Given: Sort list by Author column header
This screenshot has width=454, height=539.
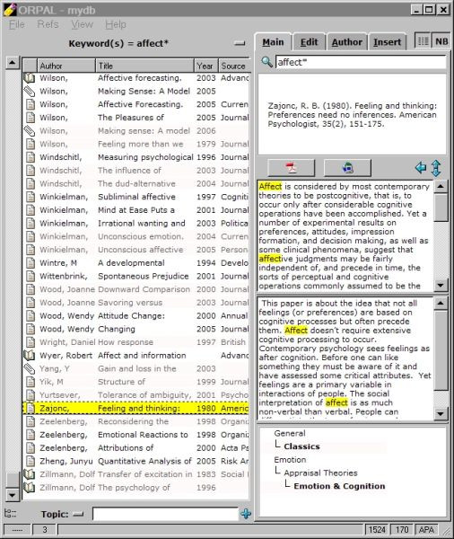Looking at the screenshot, I should [x=65, y=66].
